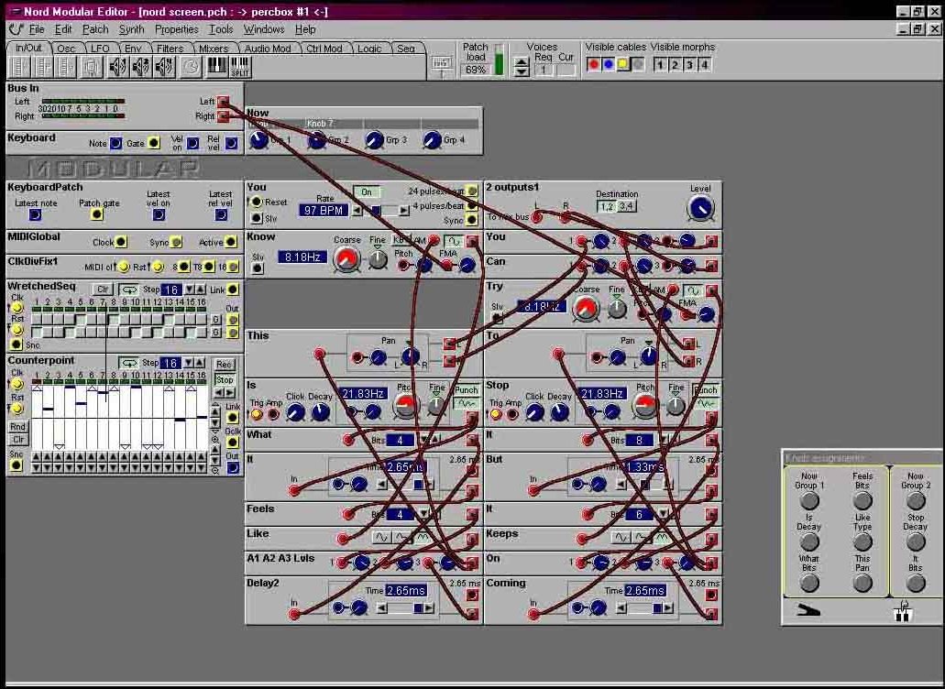Increase the Voices requested stepper
Image resolution: width=945 pixels, height=689 pixels.
[x=520, y=61]
